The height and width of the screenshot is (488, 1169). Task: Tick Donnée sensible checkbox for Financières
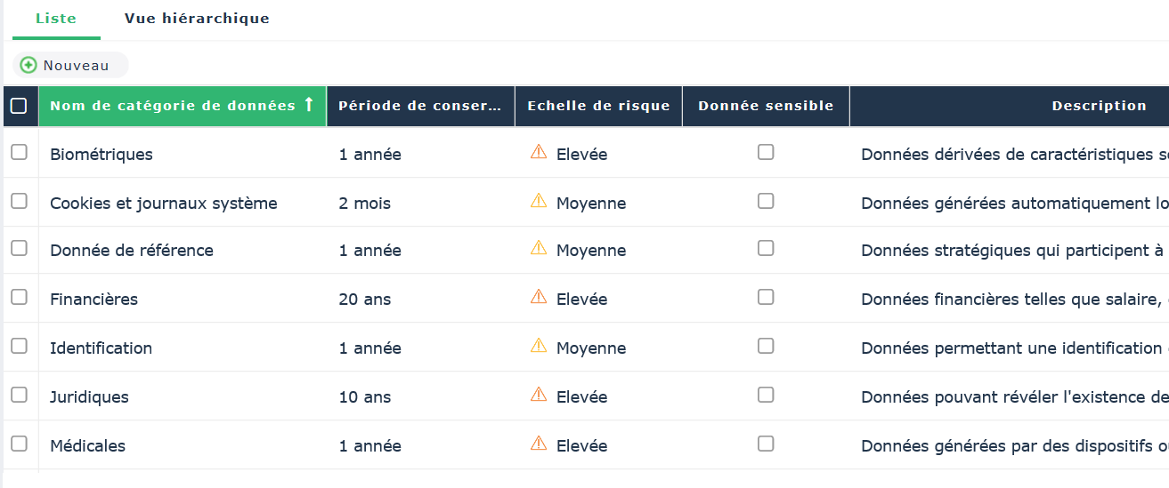pyautogui.click(x=766, y=298)
